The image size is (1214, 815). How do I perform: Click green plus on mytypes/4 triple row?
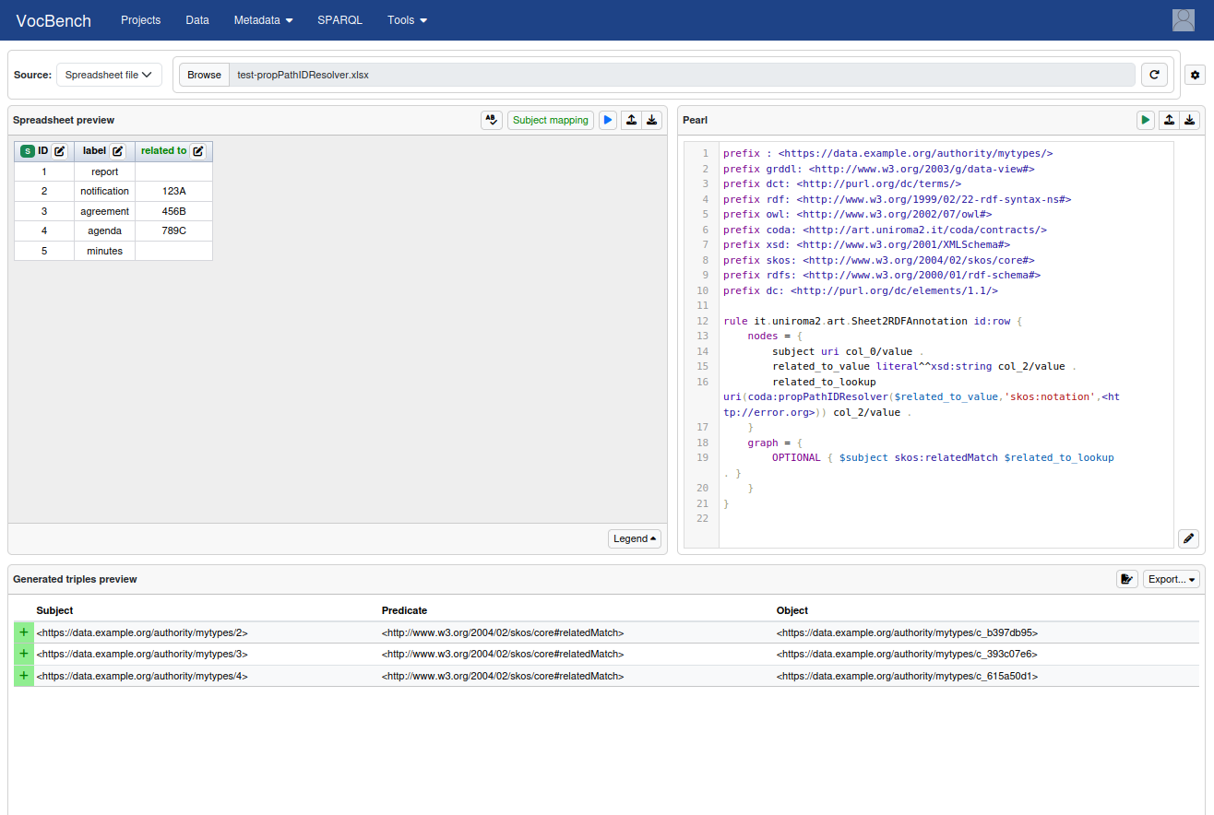pos(24,676)
